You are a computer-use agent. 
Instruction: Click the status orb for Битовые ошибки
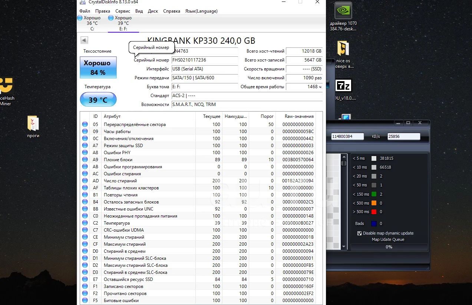pos(85,301)
